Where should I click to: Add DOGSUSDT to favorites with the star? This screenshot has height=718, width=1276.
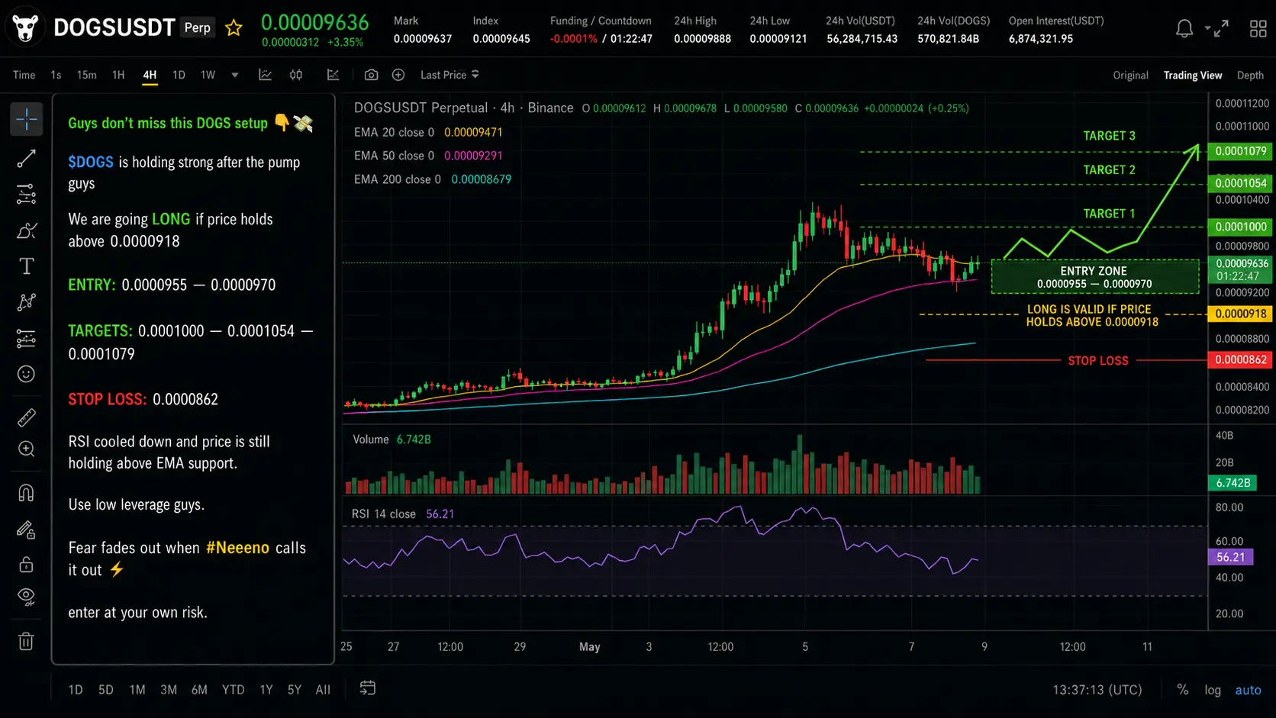point(234,28)
